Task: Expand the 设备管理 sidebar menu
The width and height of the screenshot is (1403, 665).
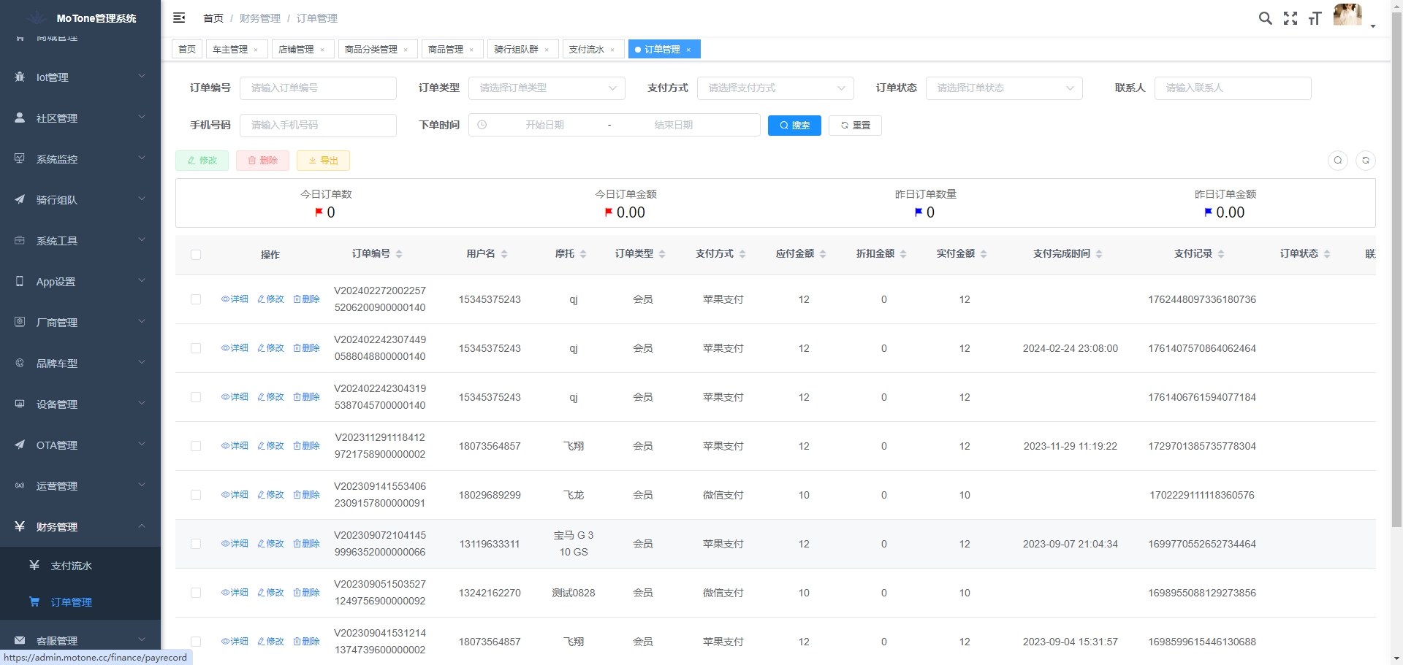Action: tap(80, 404)
